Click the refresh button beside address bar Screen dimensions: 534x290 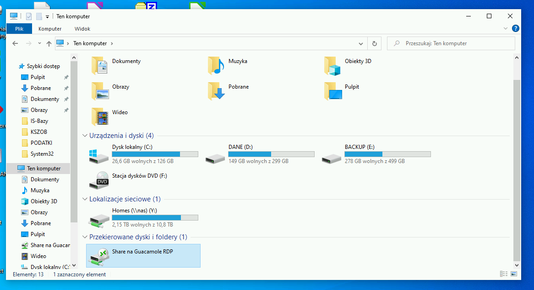point(375,43)
